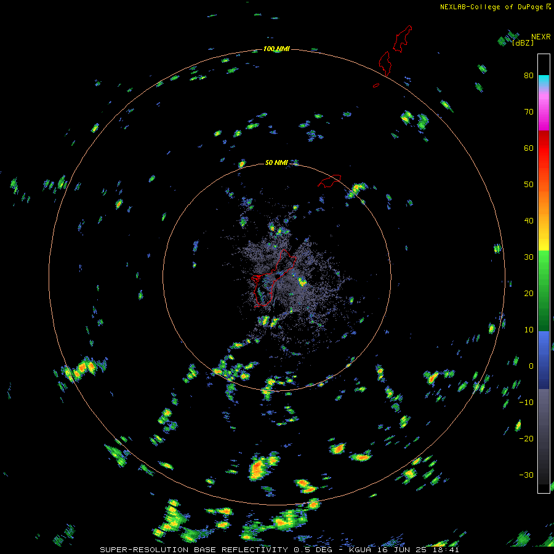Click the KGUA 16 JUN 25 18:41 timestamp
554x554 pixels.
(404, 550)
